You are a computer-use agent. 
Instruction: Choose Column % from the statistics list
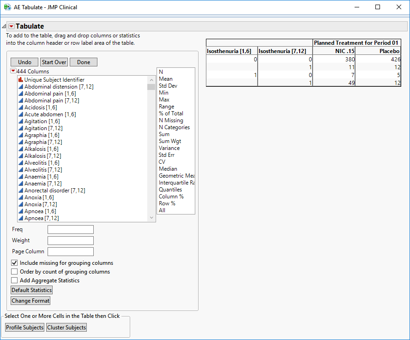tap(171, 197)
